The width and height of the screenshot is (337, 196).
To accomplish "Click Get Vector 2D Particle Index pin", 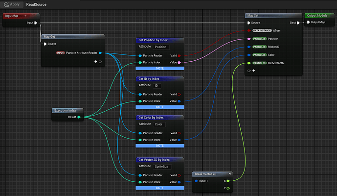I will [140, 182].
